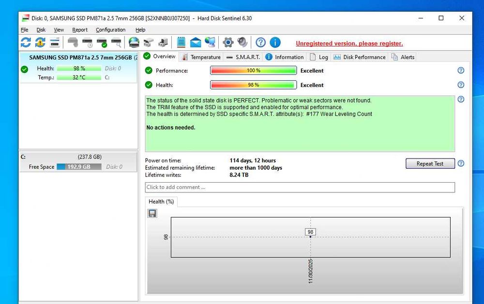Select the Health (%) graph tab
The width and height of the screenshot is (484, 304).
point(161,202)
